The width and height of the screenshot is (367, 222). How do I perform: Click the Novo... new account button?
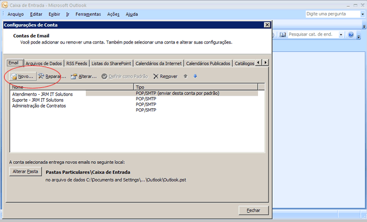pos(23,77)
